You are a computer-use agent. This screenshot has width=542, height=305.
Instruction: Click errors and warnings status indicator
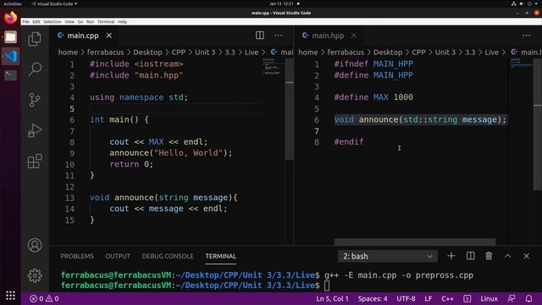(x=44, y=298)
